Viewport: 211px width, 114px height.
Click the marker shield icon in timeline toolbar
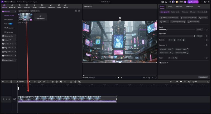pyautogui.click(x=35, y=82)
